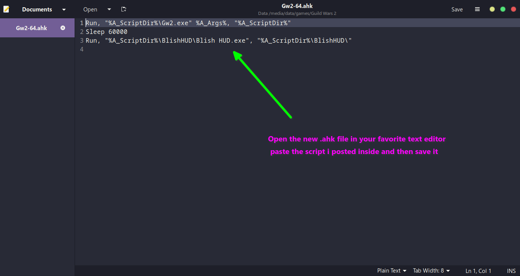Viewport: 520px width, 276px height.
Task: Open the Plain Text syntax highlighting dropdown
Action: 391,271
